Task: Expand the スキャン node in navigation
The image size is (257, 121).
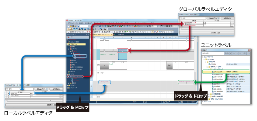Action: [69, 49]
